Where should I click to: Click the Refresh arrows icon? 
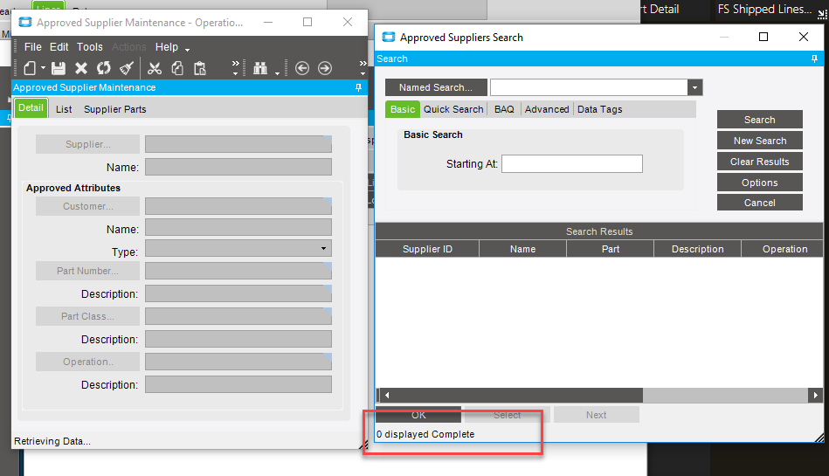tap(104, 68)
